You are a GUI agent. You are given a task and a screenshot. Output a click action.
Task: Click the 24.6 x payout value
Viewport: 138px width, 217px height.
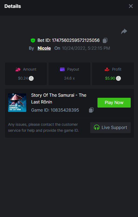pyautogui.click(x=69, y=78)
